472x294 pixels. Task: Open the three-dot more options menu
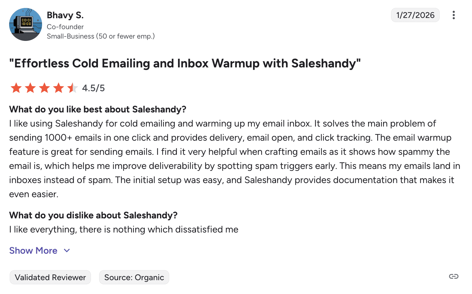[453, 15]
